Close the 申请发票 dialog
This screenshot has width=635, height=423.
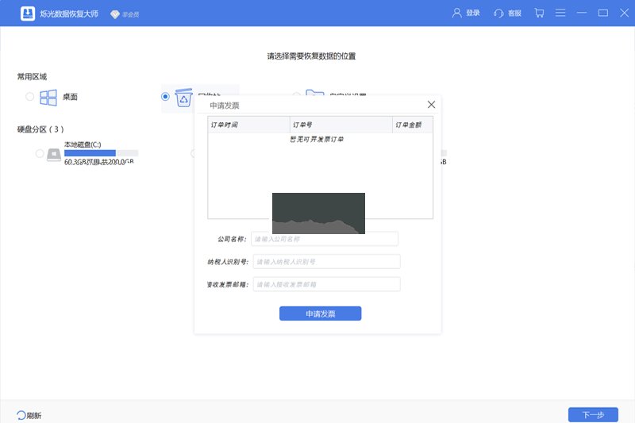(x=431, y=105)
